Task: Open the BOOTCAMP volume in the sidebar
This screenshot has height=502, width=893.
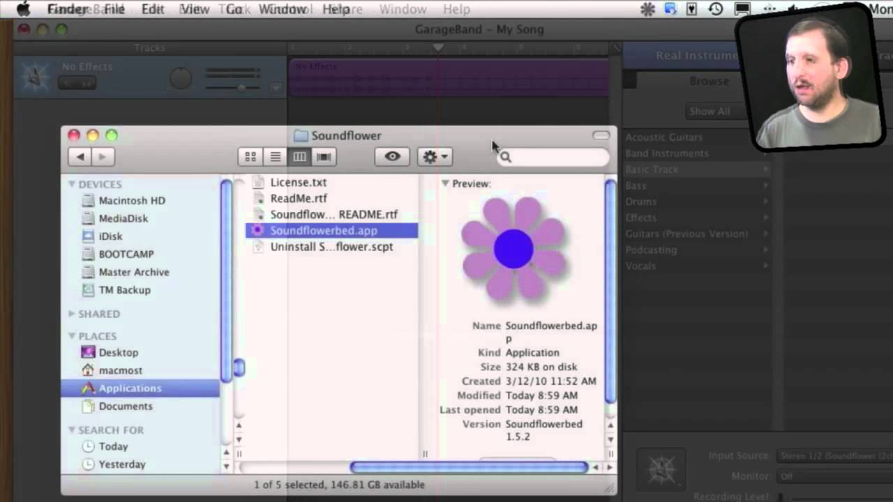Action: point(126,254)
